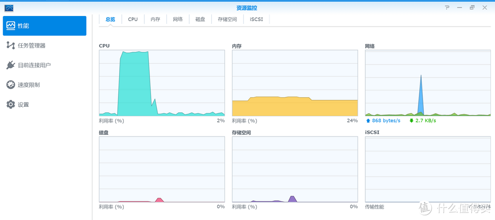Click the 目前连接用户 plug icon
The width and height of the screenshot is (495, 220).
[11, 65]
